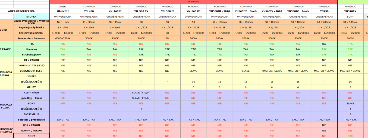368x138 pixels.
Task: Click green TAK in TTL row for YN320EX
Action: tap(350, 44)
